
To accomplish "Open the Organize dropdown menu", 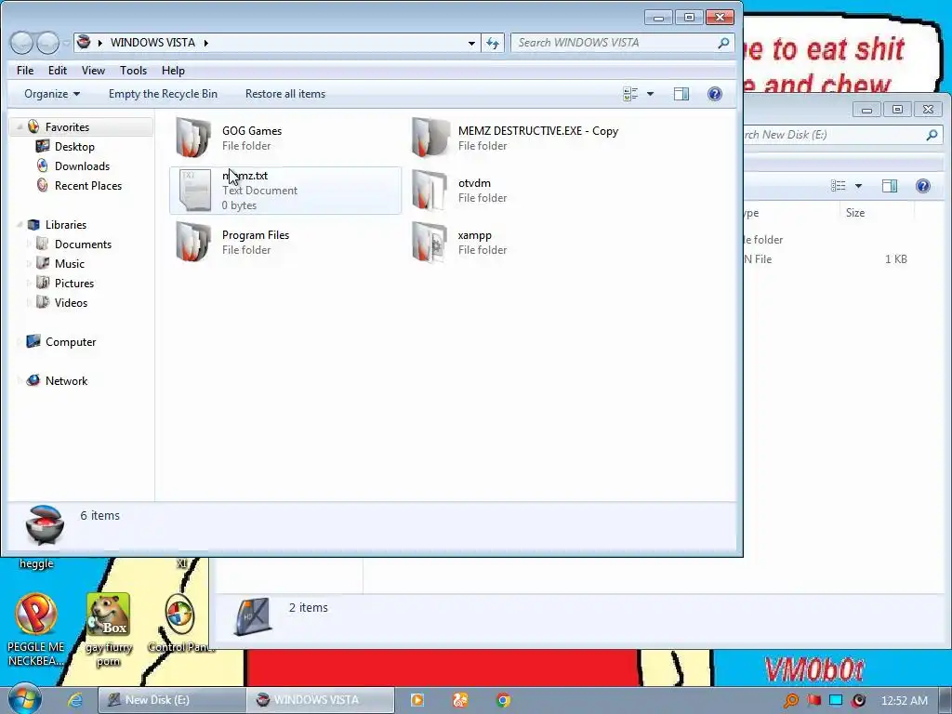I will 52,94.
